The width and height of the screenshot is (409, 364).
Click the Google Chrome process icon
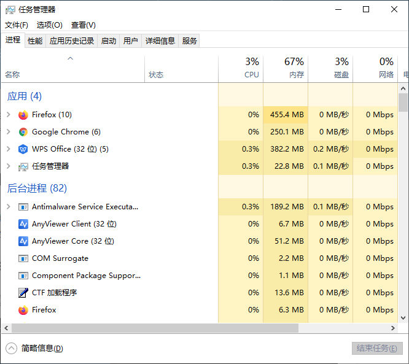[23, 132]
